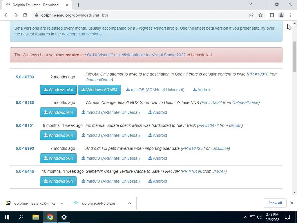Open JosJuice author link
Viewport: 297px width, 223px height.
(x=221, y=148)
